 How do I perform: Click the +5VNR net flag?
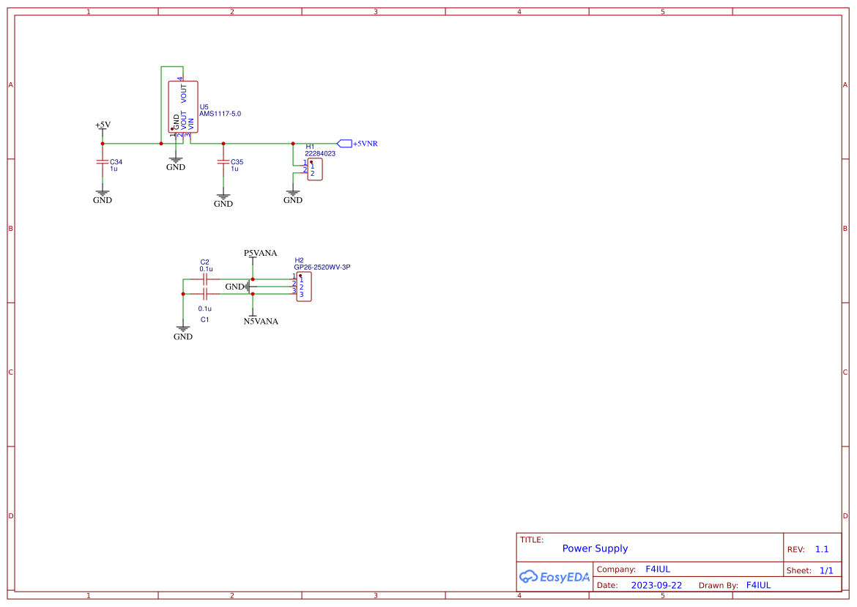click(346, 143)
